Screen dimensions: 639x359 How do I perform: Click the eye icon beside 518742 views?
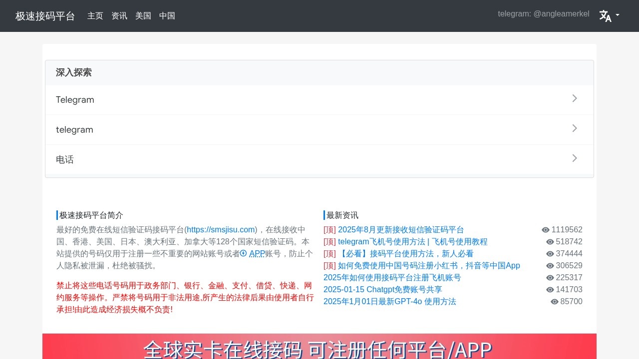click(550, 242)
